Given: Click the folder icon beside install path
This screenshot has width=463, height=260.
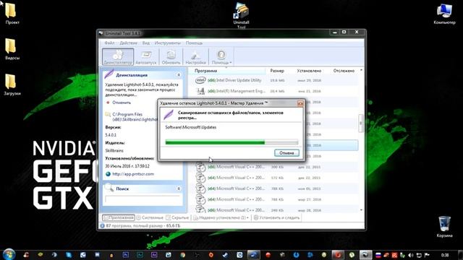Looking at the screenshot, I should (108, 114).
